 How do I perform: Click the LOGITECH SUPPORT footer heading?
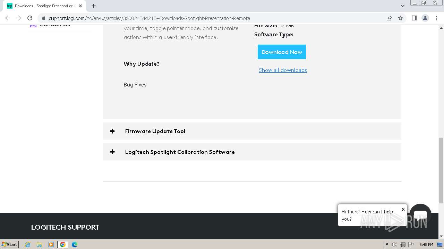tap(65, 227)
